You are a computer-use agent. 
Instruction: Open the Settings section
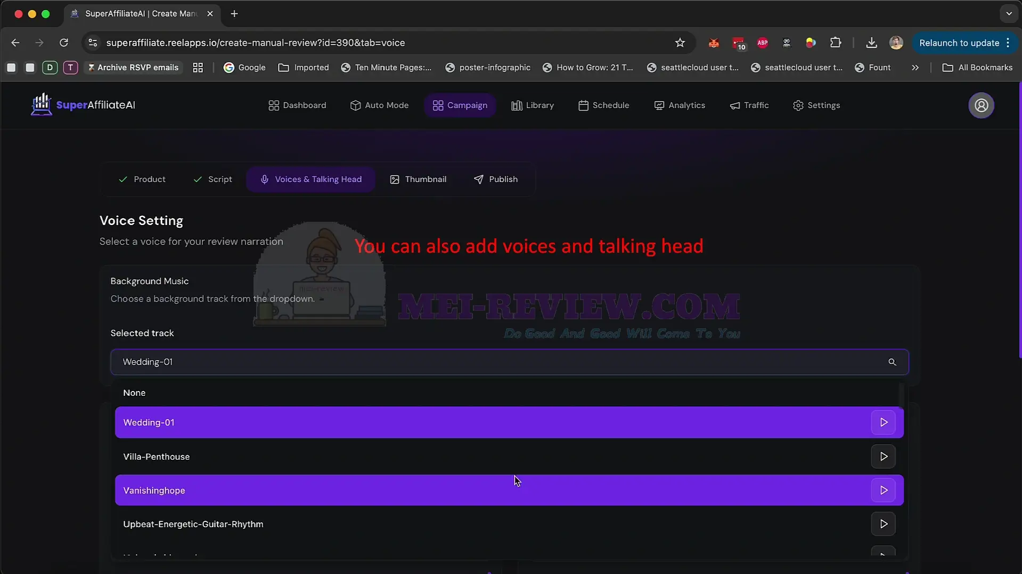[816, 105]
